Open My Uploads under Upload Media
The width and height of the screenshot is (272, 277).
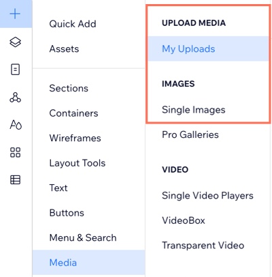tap(208, 48)
